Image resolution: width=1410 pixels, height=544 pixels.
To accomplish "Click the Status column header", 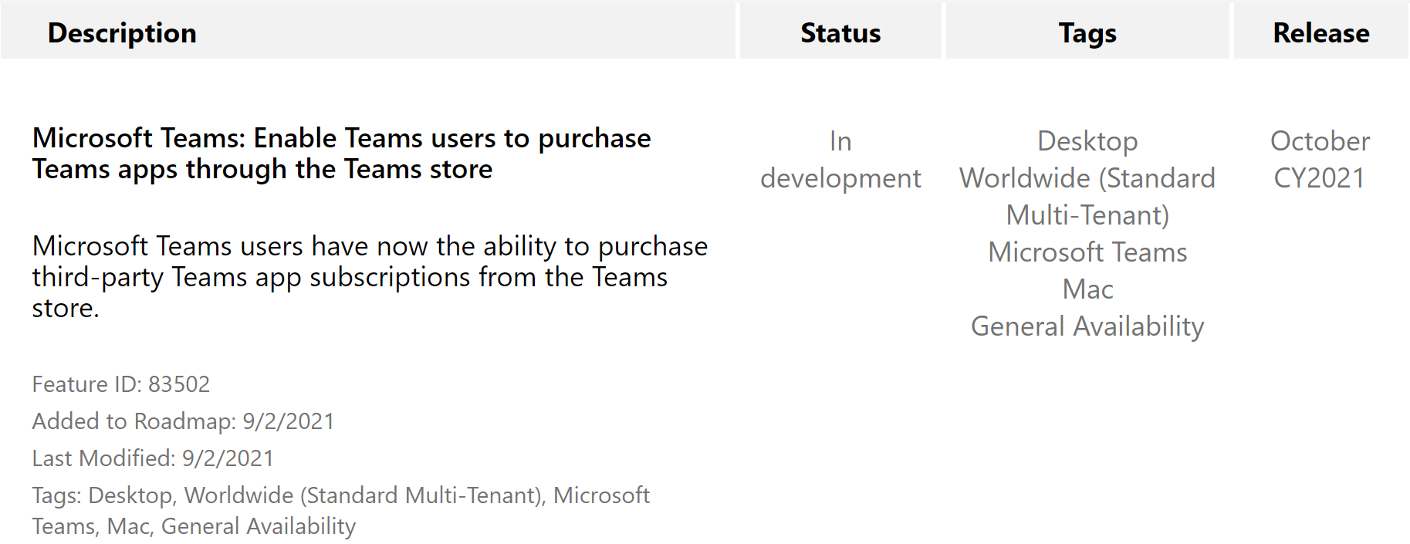I will click(840, 33).
